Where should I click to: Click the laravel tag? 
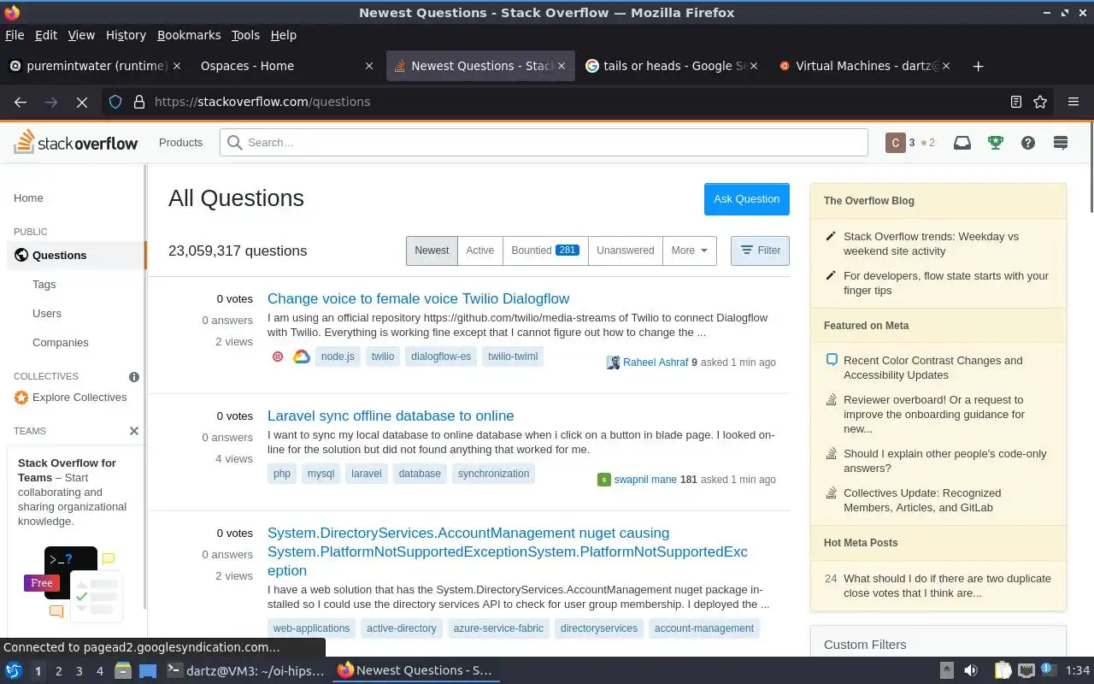pos(367,474)
